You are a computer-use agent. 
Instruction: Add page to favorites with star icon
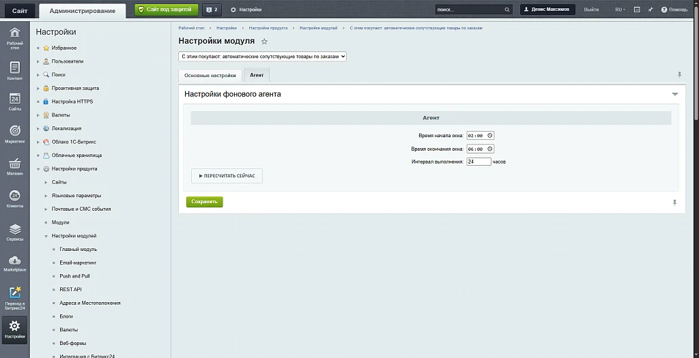coord(264,42)
